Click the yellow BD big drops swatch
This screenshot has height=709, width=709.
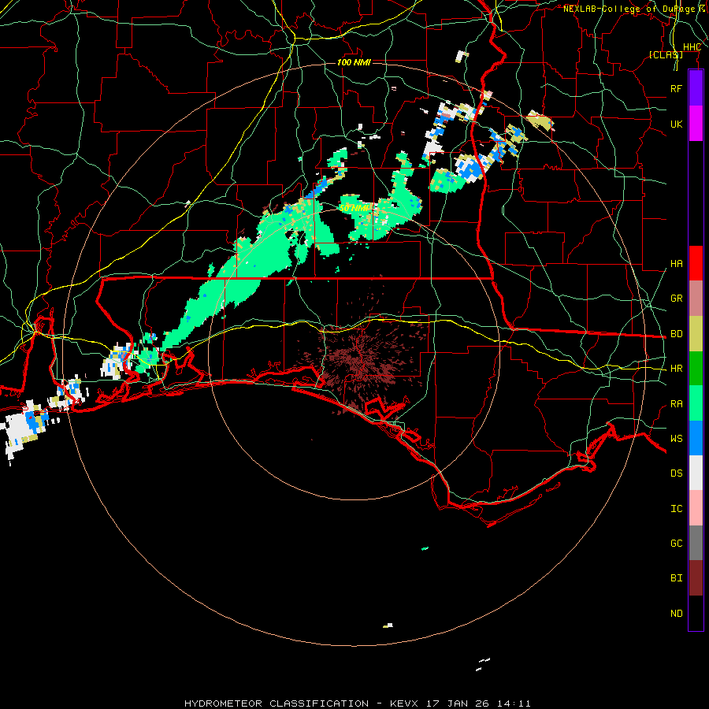pyautogui.click(x=696, y=334)
